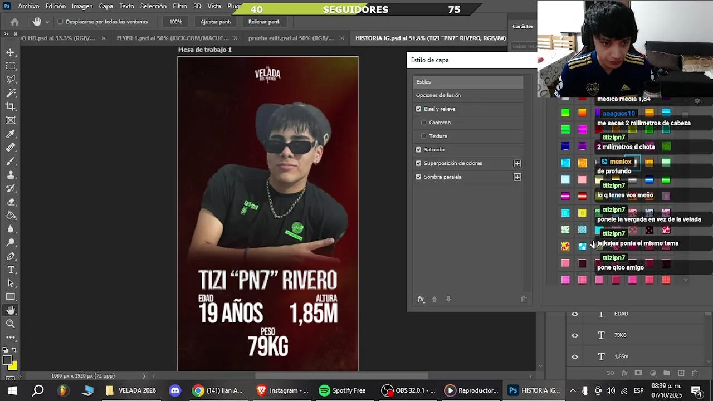Select the Dodge tool
Screen dimensions: 713x401
[11, 242]
